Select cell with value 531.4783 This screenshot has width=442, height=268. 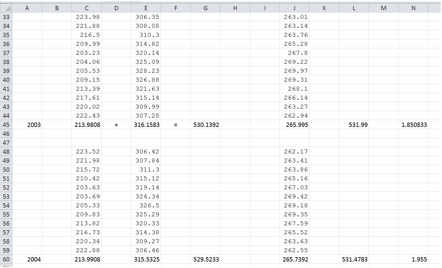pyautogui.click(x=354, y=259)
